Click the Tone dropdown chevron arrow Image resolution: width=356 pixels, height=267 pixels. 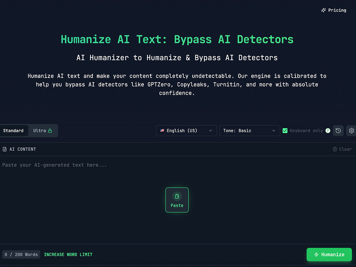pos(273,131)
